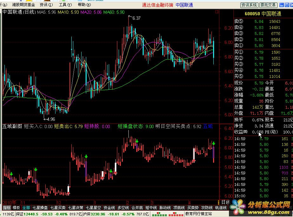Click the 深证12448.5 index in status bar
The width and height of the screenshot is (293, 217).
(27, 214)
